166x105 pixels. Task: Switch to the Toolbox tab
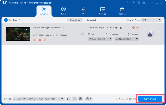tap(122, 11)
